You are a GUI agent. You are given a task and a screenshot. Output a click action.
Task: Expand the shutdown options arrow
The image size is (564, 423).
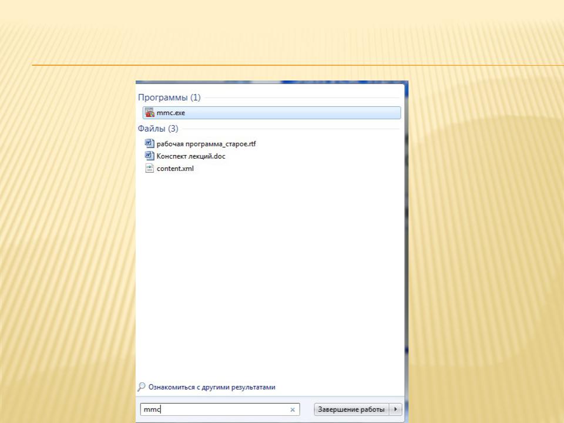395,409
